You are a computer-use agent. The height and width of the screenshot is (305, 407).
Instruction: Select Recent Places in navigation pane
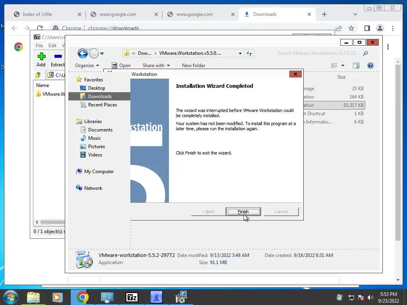point(99,105)
